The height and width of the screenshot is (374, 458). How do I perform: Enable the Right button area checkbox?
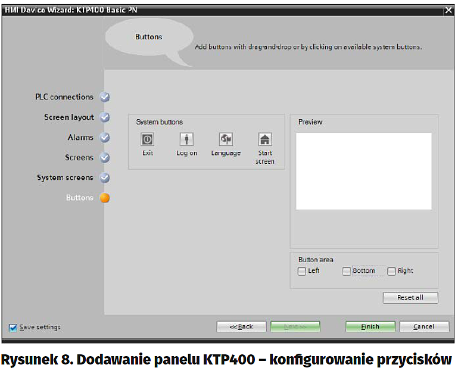tap(392, 271)
